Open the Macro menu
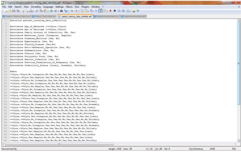Viewport: 241px width, 155px height. [69, 7]
